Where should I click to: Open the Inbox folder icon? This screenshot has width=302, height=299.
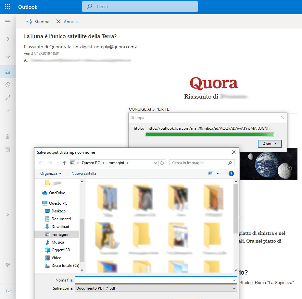click(x=8, y=71)
